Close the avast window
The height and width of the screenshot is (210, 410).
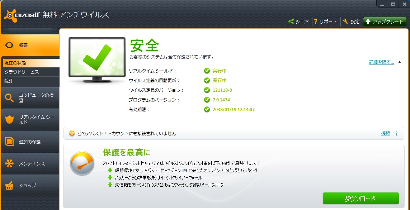tap(404, 4)
